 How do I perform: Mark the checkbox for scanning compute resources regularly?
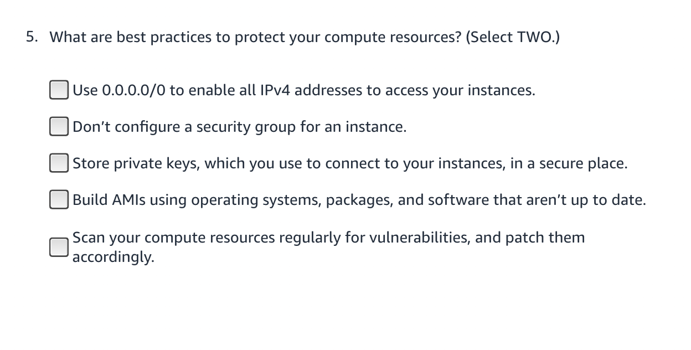(59, 247)
